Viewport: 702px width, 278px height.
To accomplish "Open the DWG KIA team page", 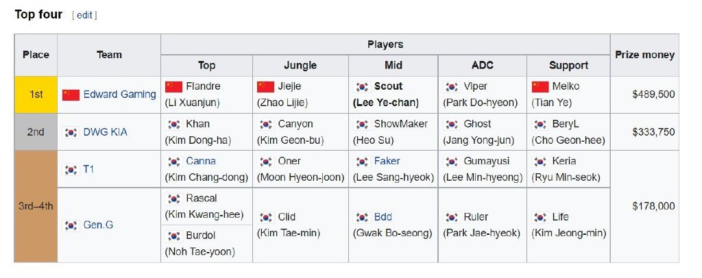I will pyautogui.click(x=105, y=132).
